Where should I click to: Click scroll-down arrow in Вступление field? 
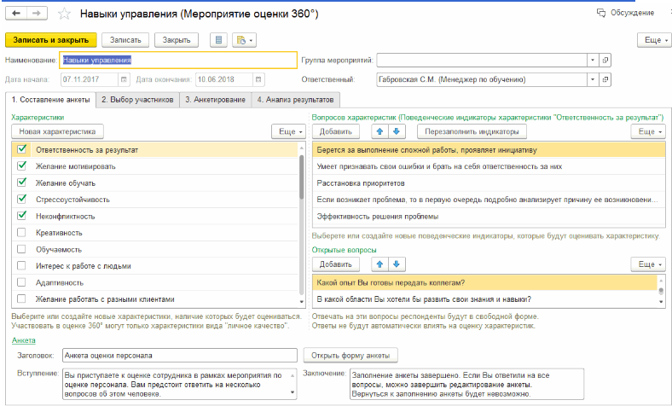(293, 392)
